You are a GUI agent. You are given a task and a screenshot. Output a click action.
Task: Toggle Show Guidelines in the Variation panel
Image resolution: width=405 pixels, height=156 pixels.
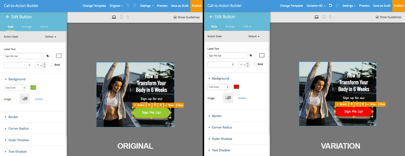(377, 17)
